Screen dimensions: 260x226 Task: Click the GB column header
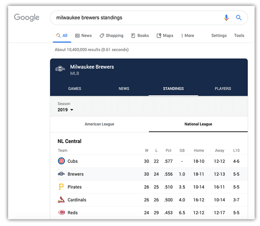[x=182, y=150]
